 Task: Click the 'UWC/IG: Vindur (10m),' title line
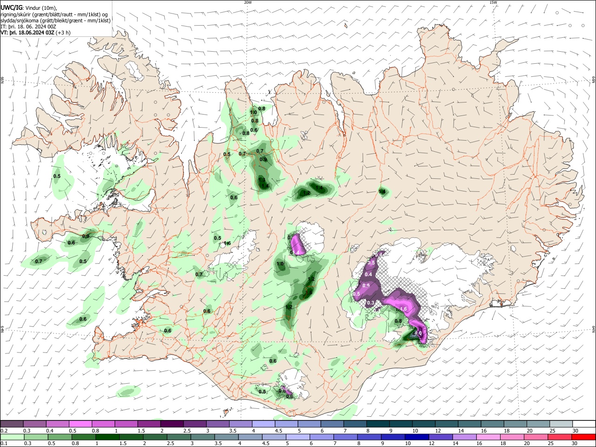pyautogui.click(x=28, y=8)
